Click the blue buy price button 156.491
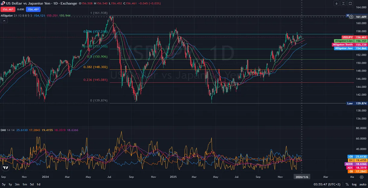 33,9
